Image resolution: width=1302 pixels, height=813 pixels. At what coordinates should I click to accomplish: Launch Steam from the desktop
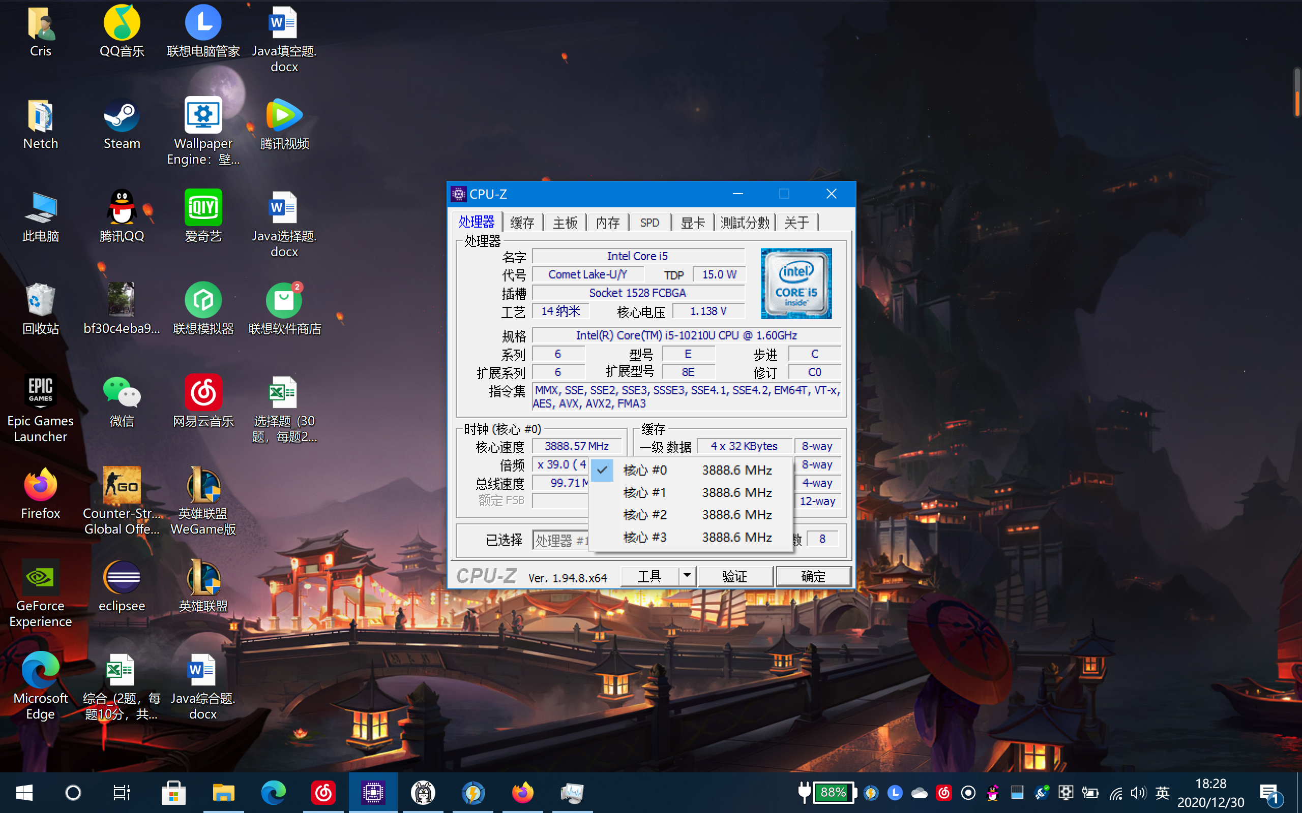click(122, 116)
